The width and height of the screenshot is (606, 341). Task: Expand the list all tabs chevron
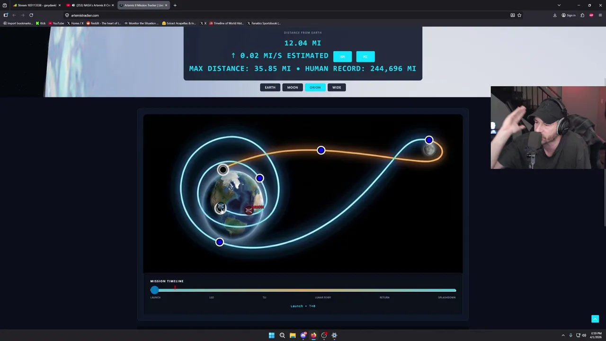(x=559, y=5)
